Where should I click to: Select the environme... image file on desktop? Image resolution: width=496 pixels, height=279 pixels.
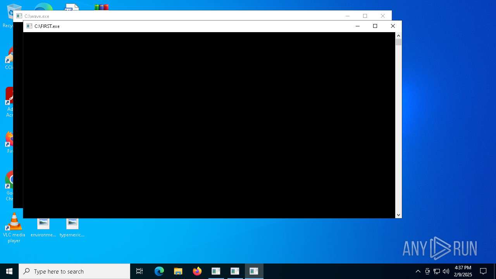pyautogui.click(x=43, y=228)
